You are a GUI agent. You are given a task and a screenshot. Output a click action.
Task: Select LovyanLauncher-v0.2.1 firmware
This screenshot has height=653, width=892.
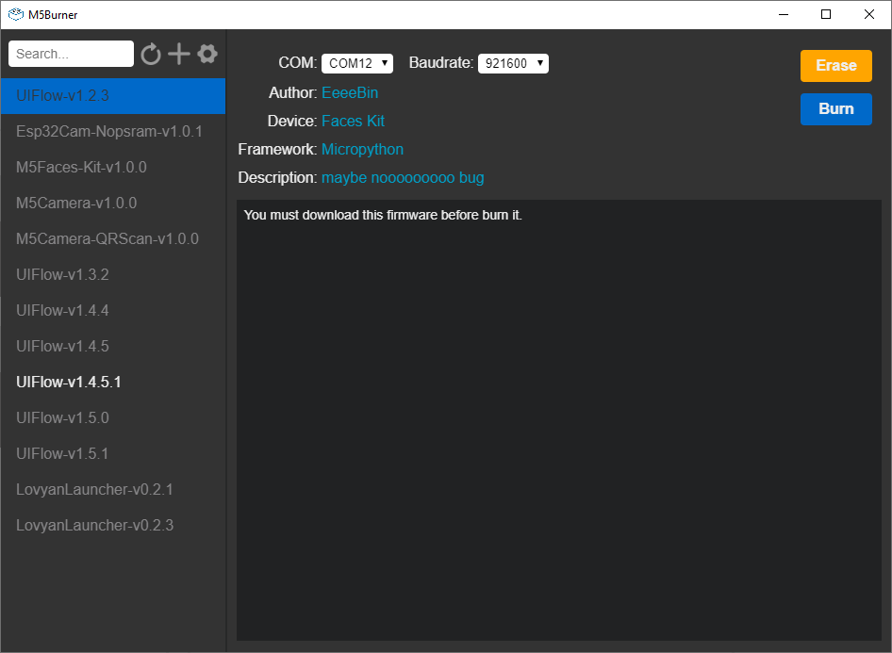[113, 489]
